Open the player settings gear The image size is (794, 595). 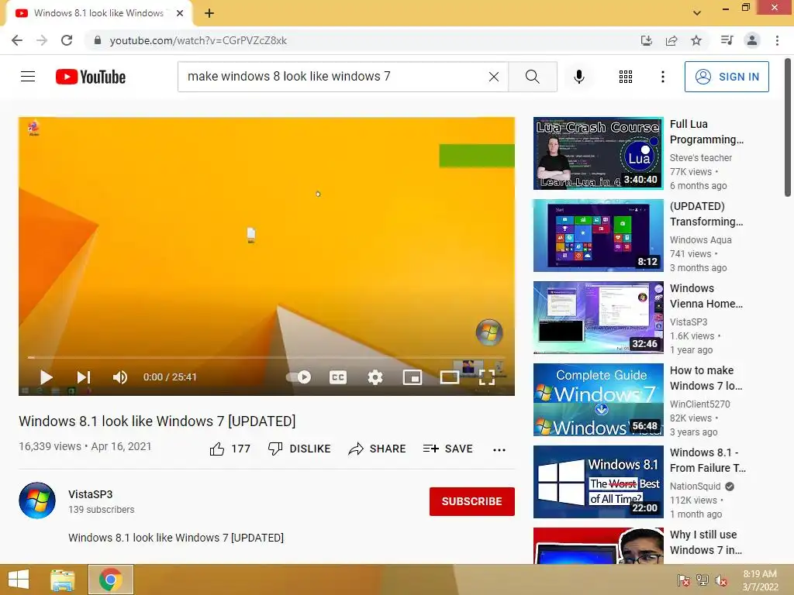[375, 377]
